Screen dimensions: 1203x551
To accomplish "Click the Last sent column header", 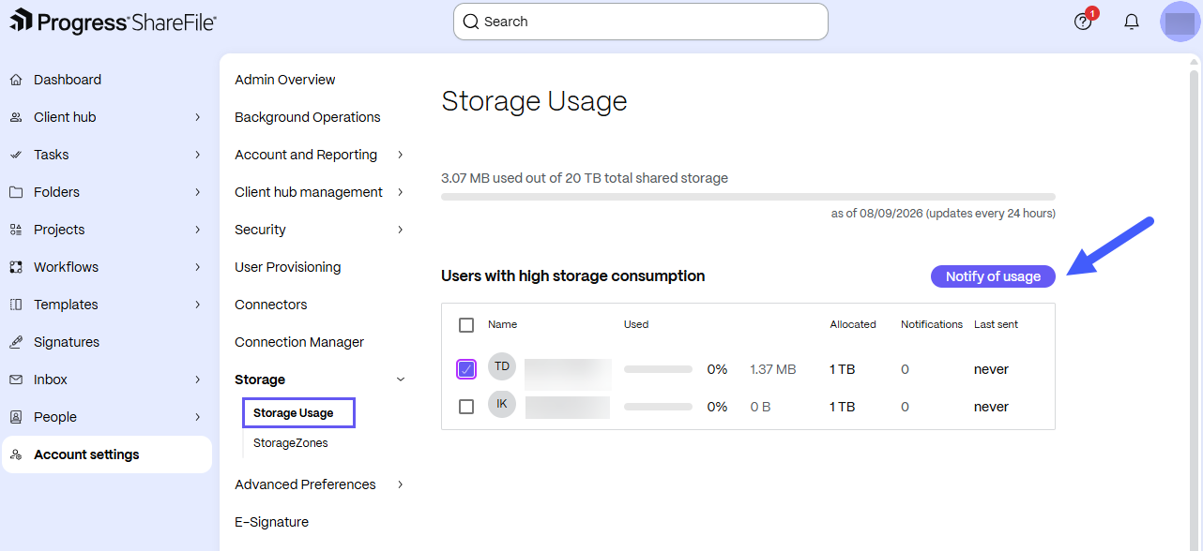I will pos(996,324).
